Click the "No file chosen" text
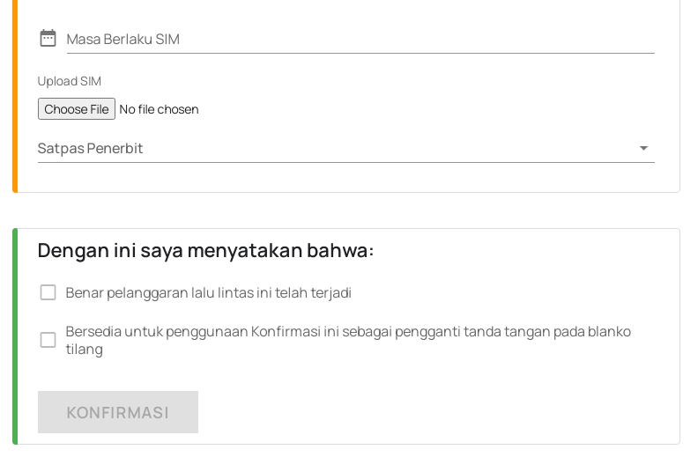The height and width of the screenshot is (457, 698). (159, 109)
